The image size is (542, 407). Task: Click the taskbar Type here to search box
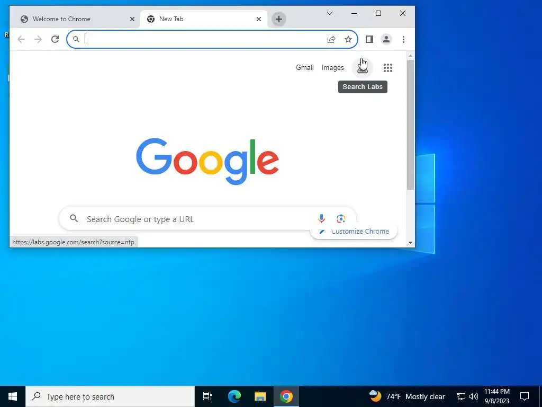click(110, 396)
